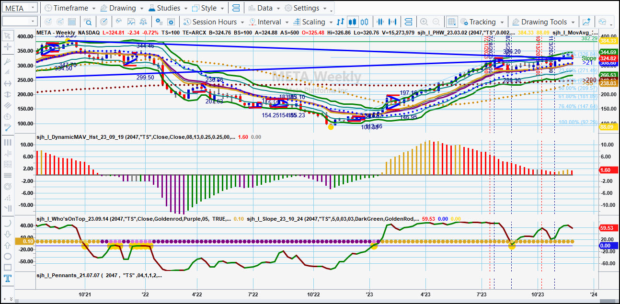The height and width of the screenshot is (304, 620).
Task: Pick the ellipse drawing tool in the sidebar
Action: 7,257
